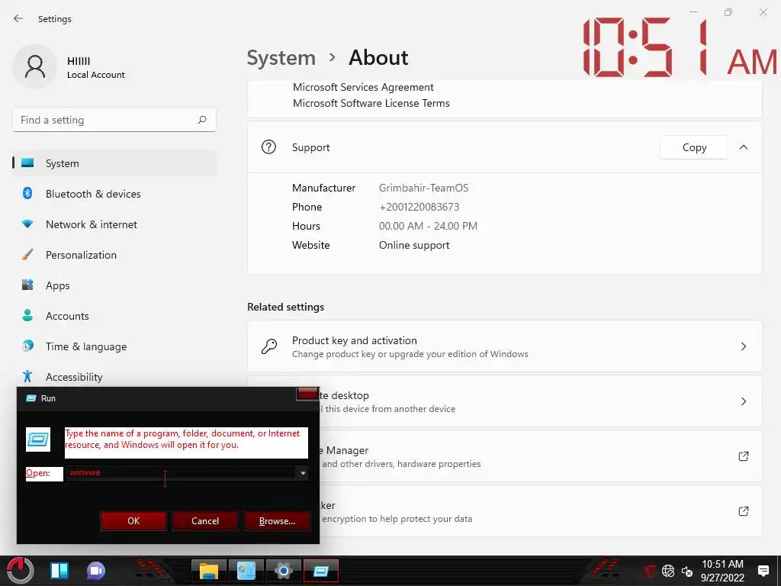Focus the Find a setting search box
The height and width of the screenshot is (586, 781).
click(114, 120)
